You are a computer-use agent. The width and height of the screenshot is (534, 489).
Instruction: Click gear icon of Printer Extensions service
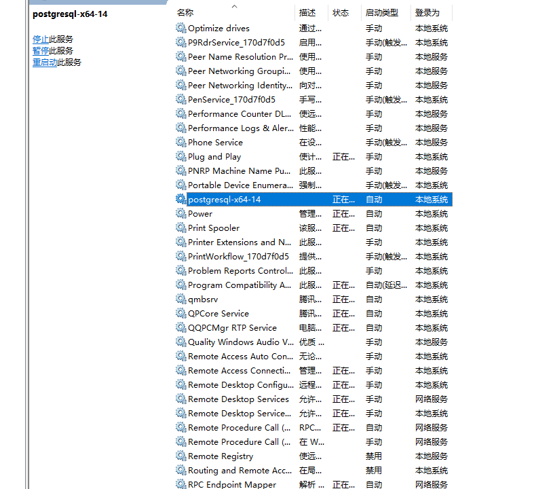(181, 242)
